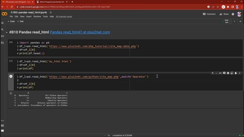Open the Files folder panel
Screen dimensions: 244x137
tap(2, 43)
